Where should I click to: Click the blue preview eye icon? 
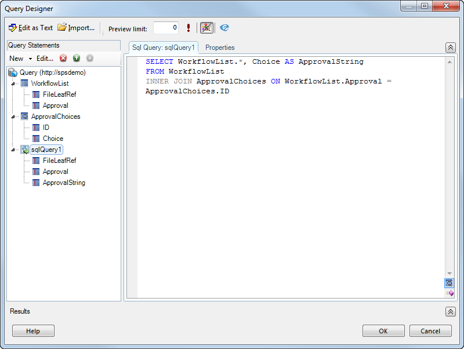pyautogui.click(x=224, y=28)
